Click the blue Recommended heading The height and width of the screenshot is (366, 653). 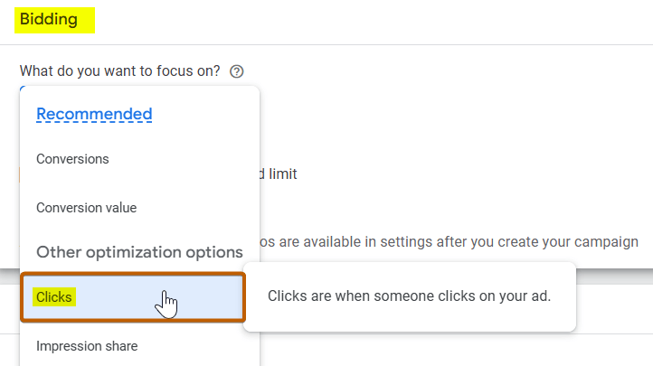tap(94, 114)
